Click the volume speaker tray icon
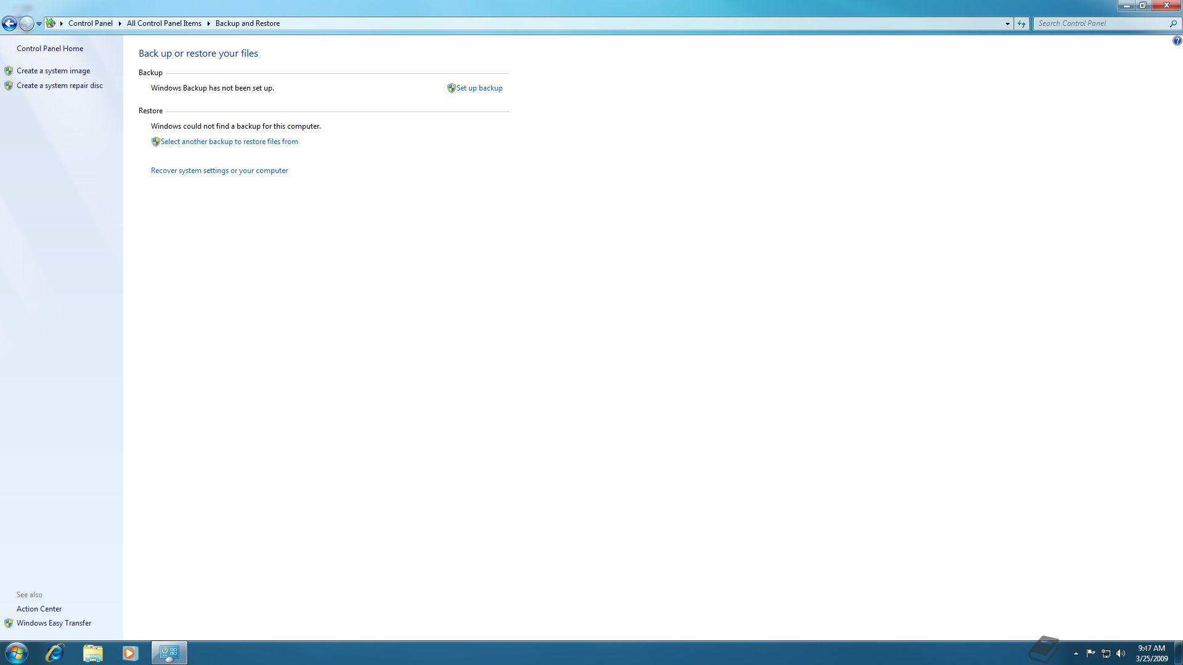The image size is (1183, 665). click(1121, 653)
